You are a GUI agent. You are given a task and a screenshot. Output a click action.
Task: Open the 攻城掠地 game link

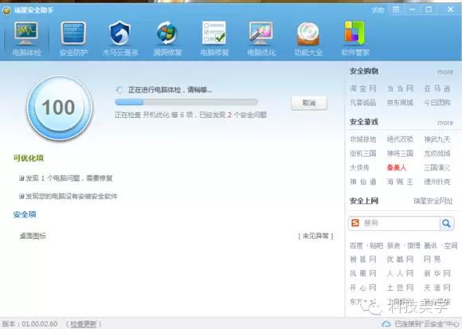(363, 139)
